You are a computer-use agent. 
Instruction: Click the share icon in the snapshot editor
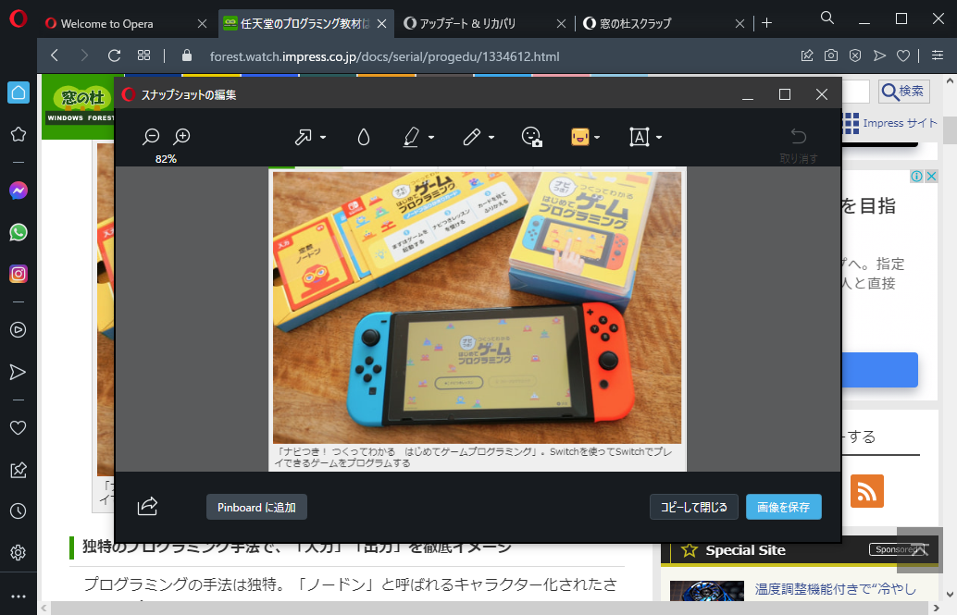(146, 507)
